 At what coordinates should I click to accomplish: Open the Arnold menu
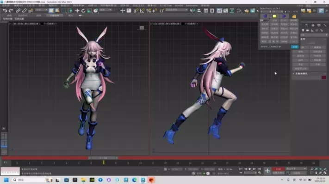pyautogui.click(x=179, y=6)
